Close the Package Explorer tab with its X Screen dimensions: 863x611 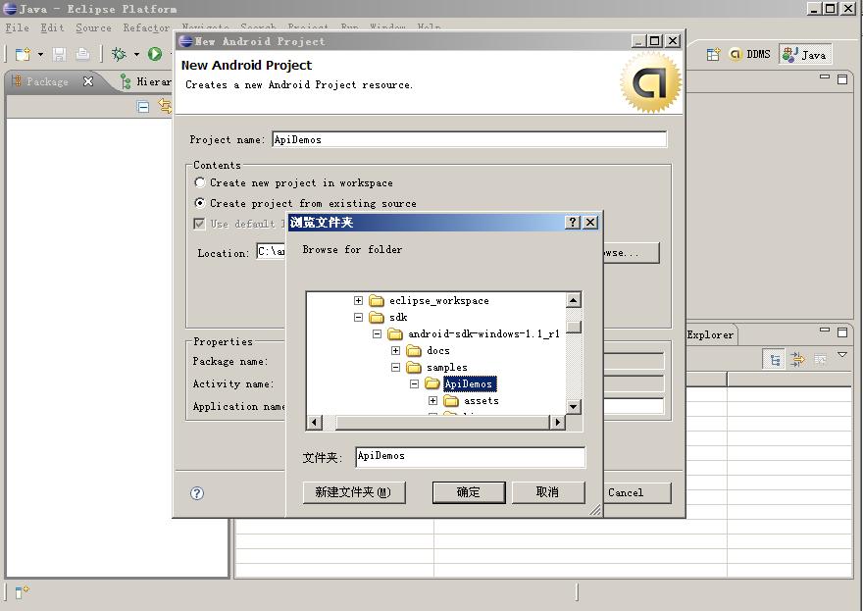point(88,81)
